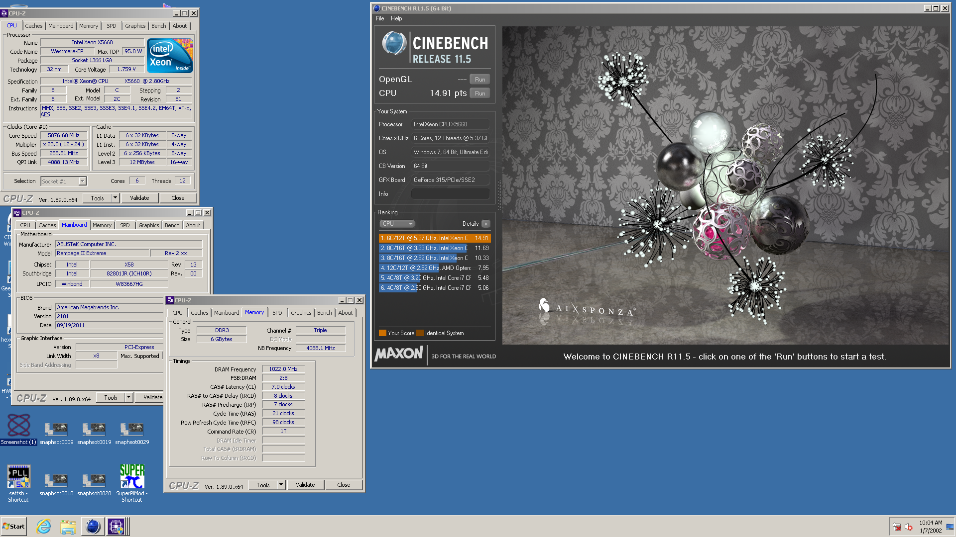Open Screenshot (1) desktop icon
956x537 pixels.
[18, 429]
